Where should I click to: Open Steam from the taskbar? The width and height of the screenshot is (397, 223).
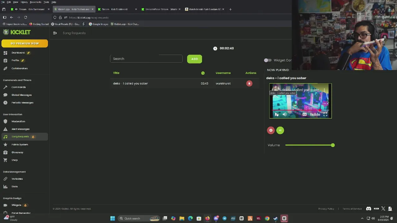pos(275,218)
